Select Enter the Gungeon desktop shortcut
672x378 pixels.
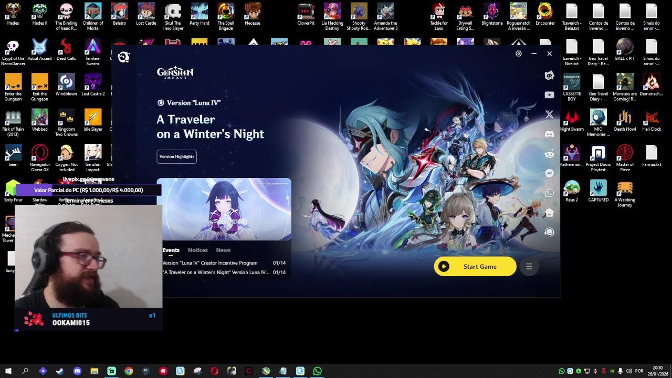13,88
